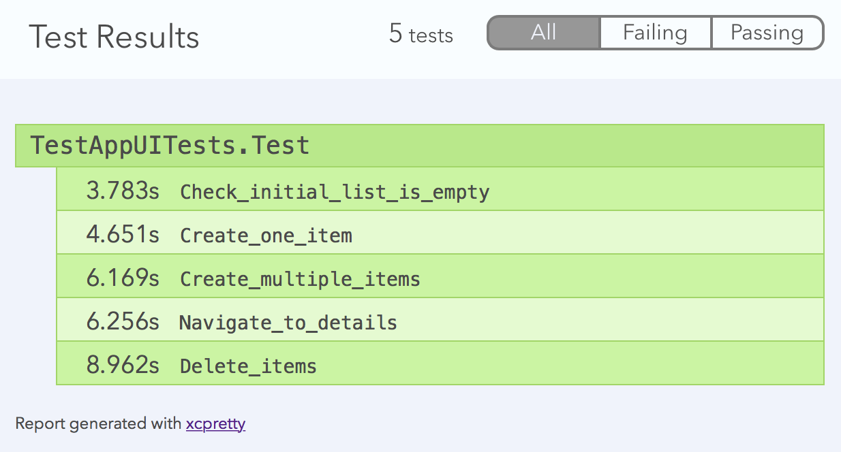Click the Test Results page heading
The height and width of the screenshot is (452, 841).
[x=114, y=36]
